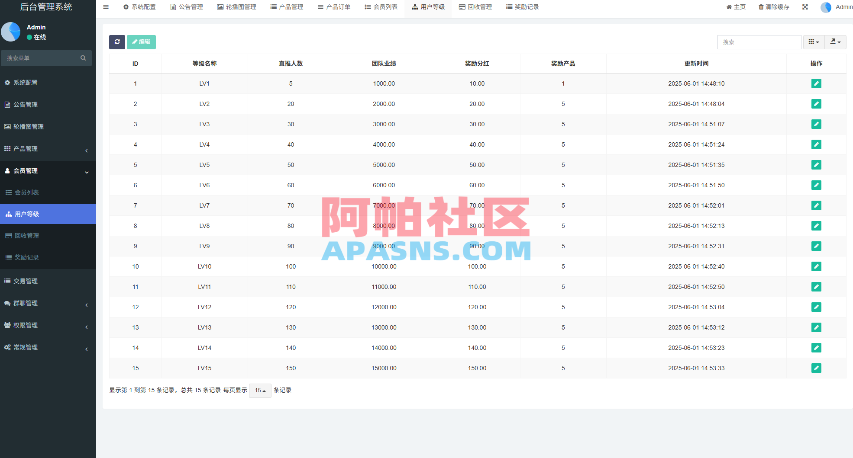Click the 编辑 button above the table
This screenshot has height=458, width=853.
coord(141,42)
